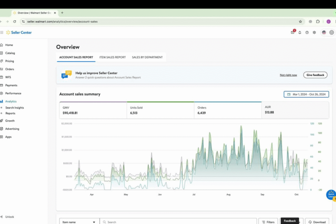Open the user profile avatar
The image size is (336, 224).
(x=331, y=32)
